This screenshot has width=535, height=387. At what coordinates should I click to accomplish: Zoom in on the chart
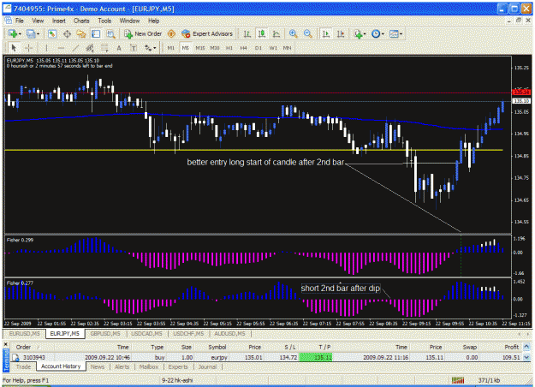tap(293, 33)
